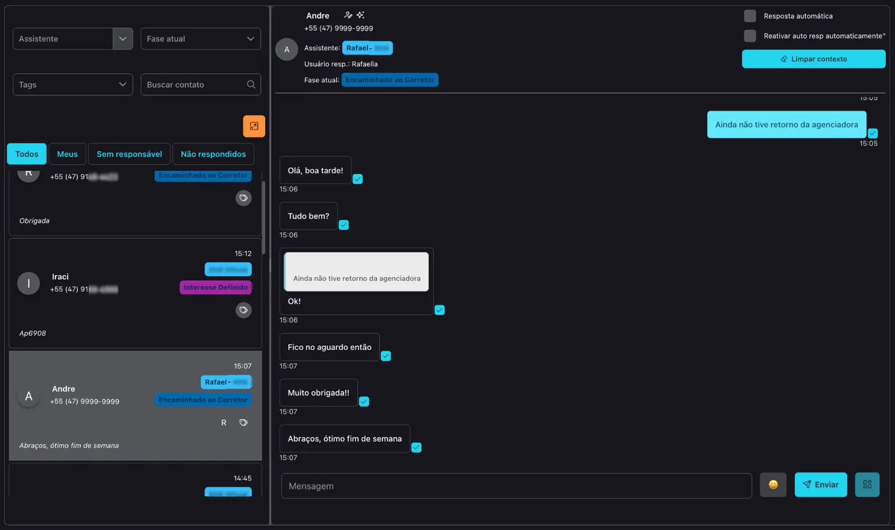Open the Iraci conversation
Viewport: 895px width, 530px height.
135,293
